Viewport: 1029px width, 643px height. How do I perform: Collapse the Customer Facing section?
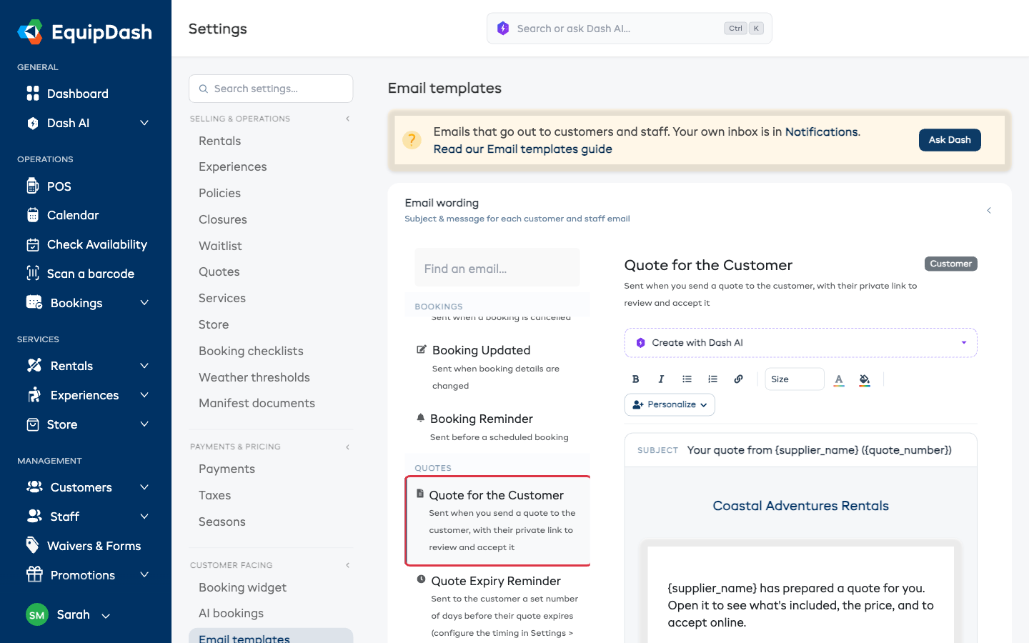tap(348, 565)
